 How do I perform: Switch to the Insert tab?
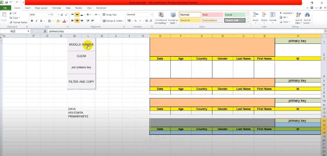[28, 8]
